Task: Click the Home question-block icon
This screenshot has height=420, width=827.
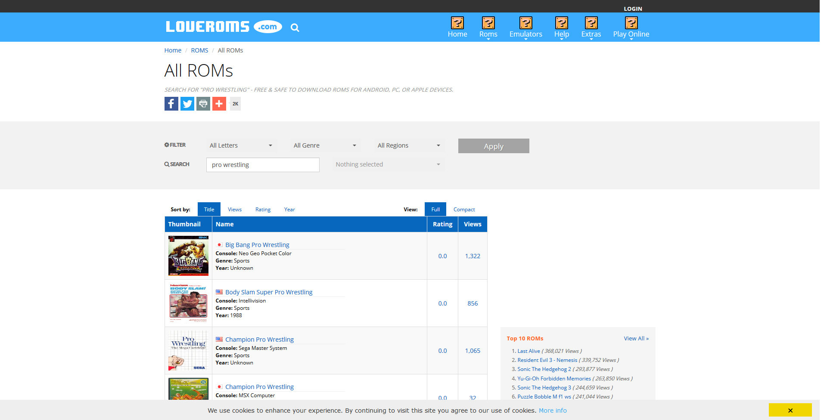Action: pyautogui.click(x=457, y=22)
